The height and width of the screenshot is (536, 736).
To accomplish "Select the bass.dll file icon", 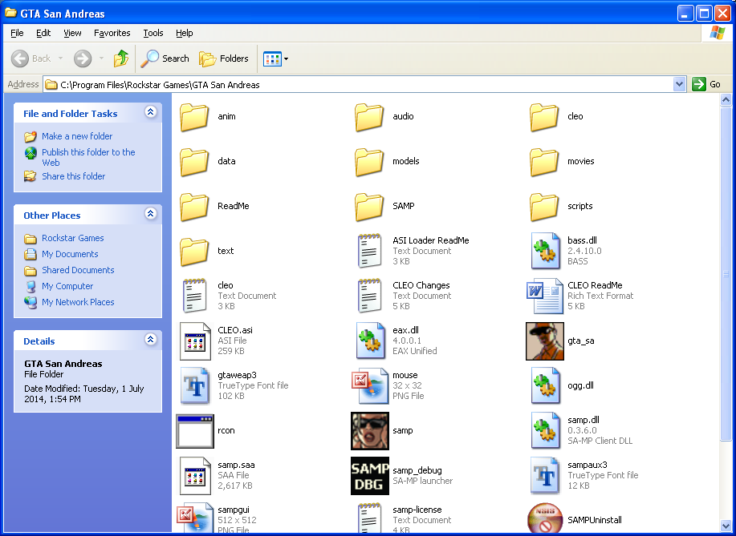I will click(546, 251).
